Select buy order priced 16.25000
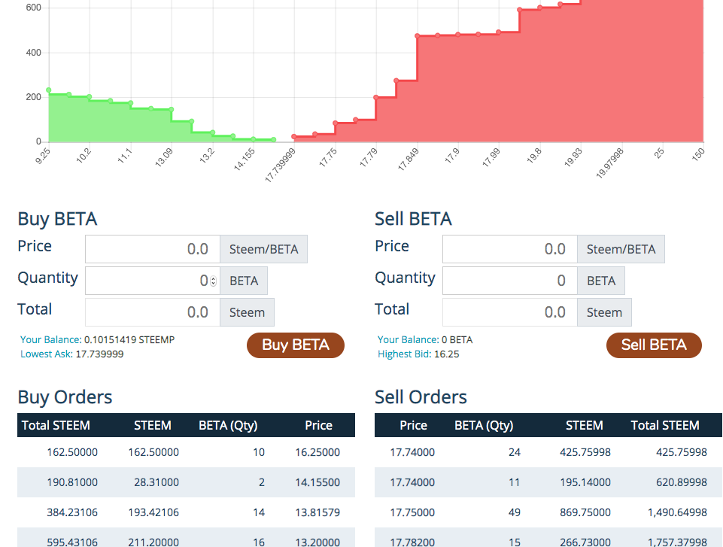 pyautogui.click(x=187, y=452)
